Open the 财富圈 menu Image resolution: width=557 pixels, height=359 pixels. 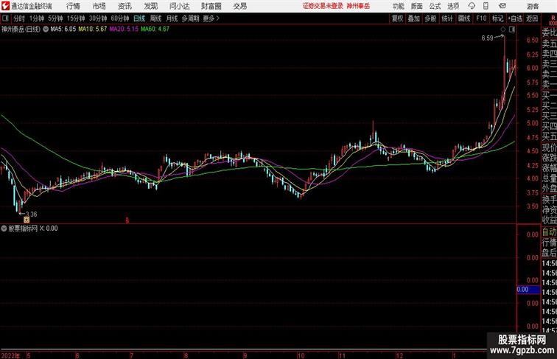click(x=211, y=6)
